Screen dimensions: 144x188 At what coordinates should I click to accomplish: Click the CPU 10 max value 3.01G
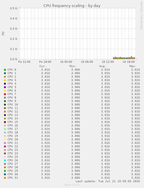(x=136, y=105)
